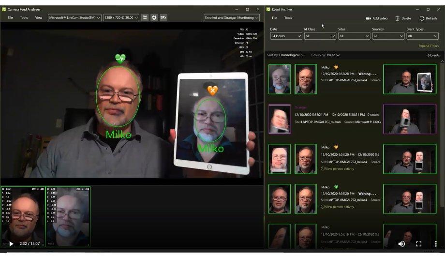Click the orange broken-heart icon on the tablet

click(212, 91)
